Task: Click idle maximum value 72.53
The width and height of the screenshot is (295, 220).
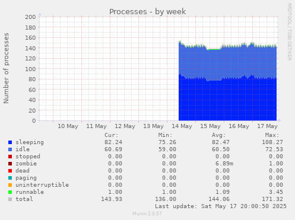Action: coord(274,149)
